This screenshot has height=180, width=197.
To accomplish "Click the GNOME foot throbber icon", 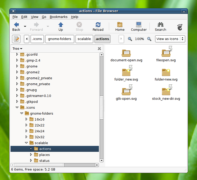I will [180, 27].
